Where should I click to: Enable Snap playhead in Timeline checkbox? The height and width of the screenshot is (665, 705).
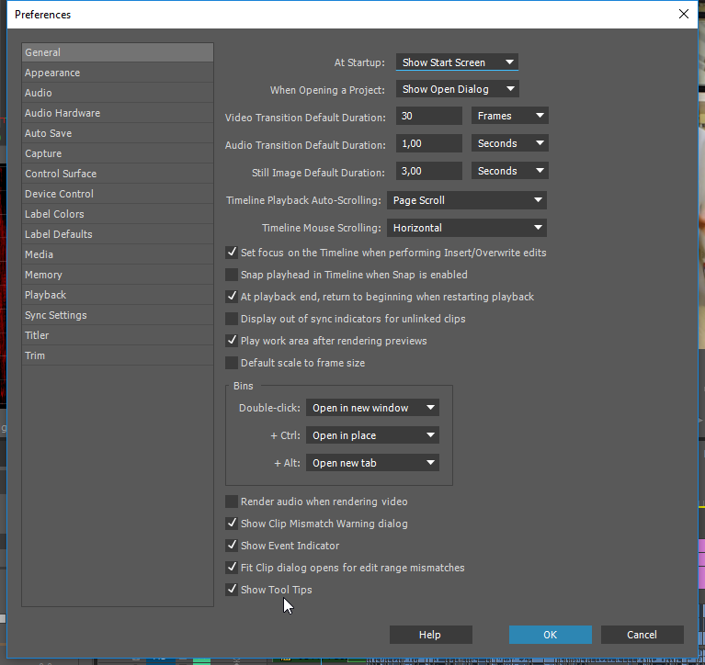(x=232, y=275)
